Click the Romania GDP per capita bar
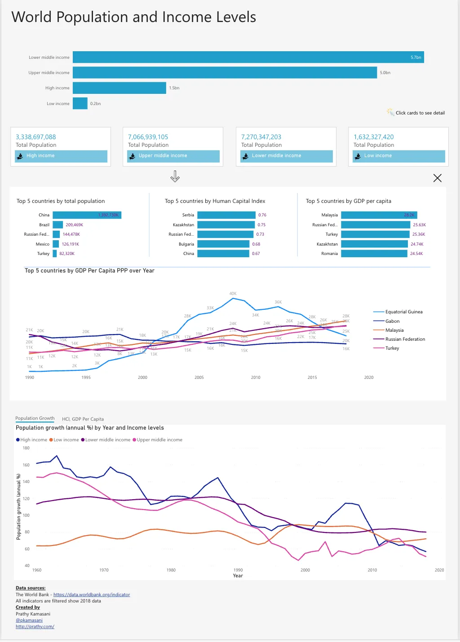Screen dimensions: 460x642 coord(374,254)
